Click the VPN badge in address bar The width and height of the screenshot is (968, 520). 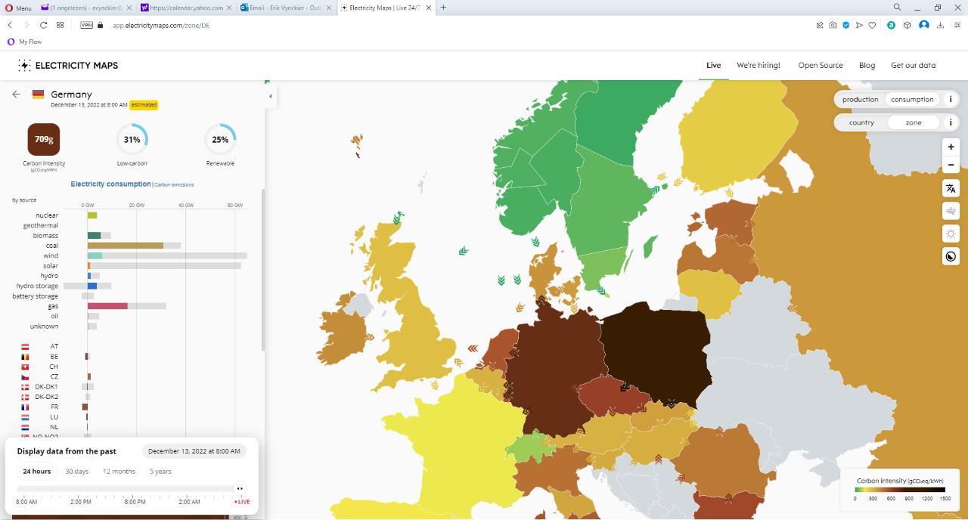[87, 25]
